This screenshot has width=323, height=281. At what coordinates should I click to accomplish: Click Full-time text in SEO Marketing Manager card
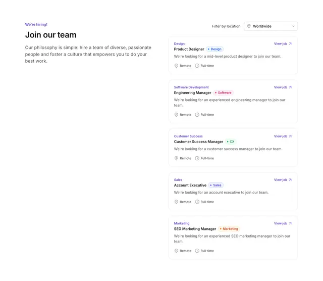pos(207,251)
